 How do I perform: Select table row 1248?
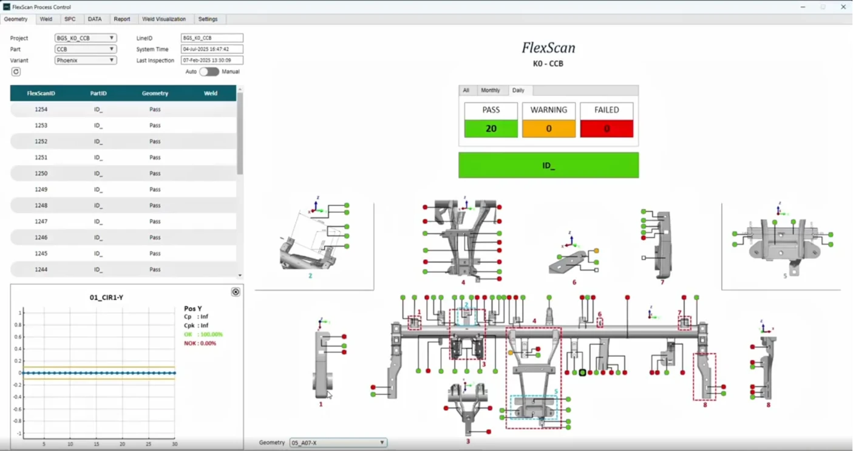123,205
